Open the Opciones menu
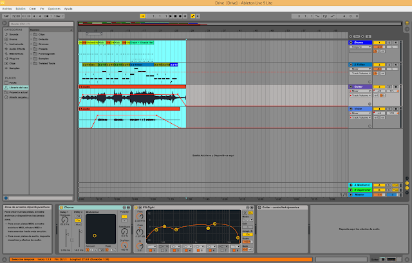Screen dimensions: 412x263 tap(54, 8)
